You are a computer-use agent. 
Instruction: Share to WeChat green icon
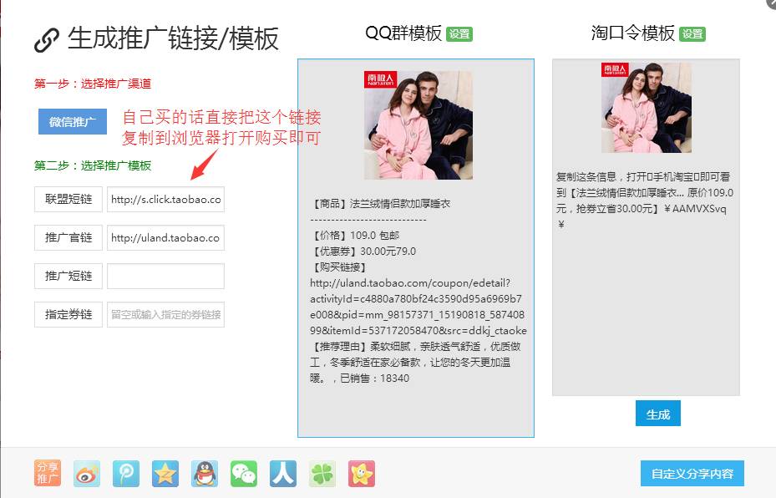[244, 474]
